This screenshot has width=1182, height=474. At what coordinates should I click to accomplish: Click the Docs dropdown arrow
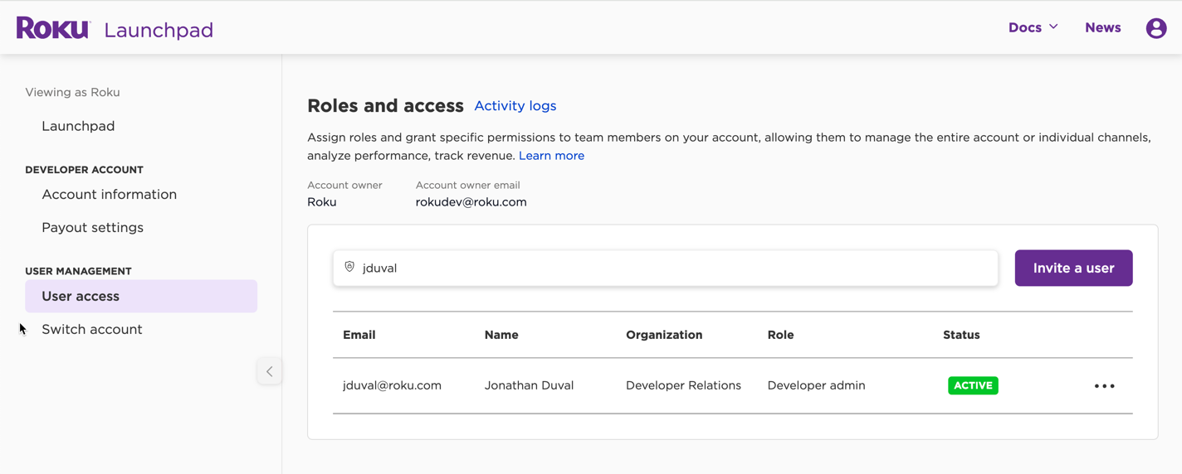(x=1053, y=27)
